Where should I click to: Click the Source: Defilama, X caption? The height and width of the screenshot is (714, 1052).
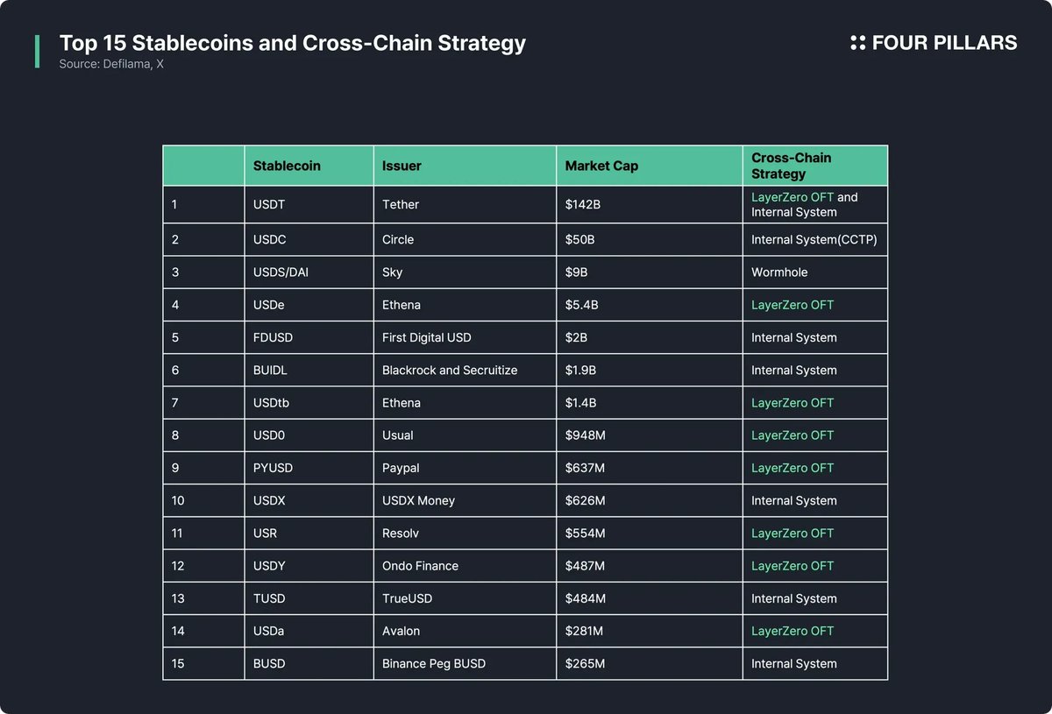point(111,65)
